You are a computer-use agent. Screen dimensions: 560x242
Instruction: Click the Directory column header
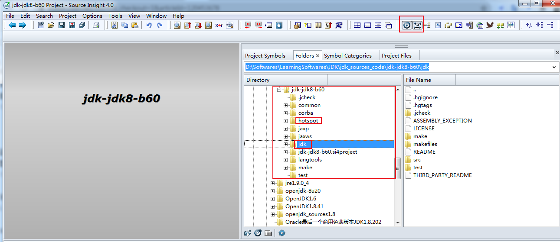285,80
